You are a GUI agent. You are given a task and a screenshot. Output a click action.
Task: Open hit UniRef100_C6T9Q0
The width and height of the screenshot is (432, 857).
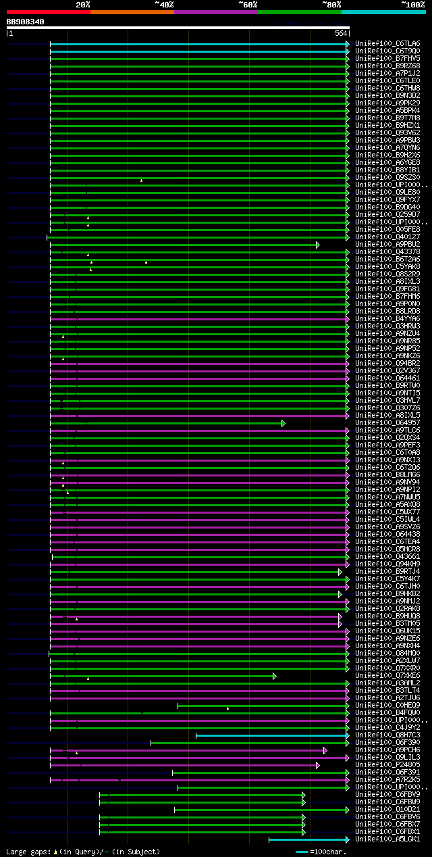(387, 51)
